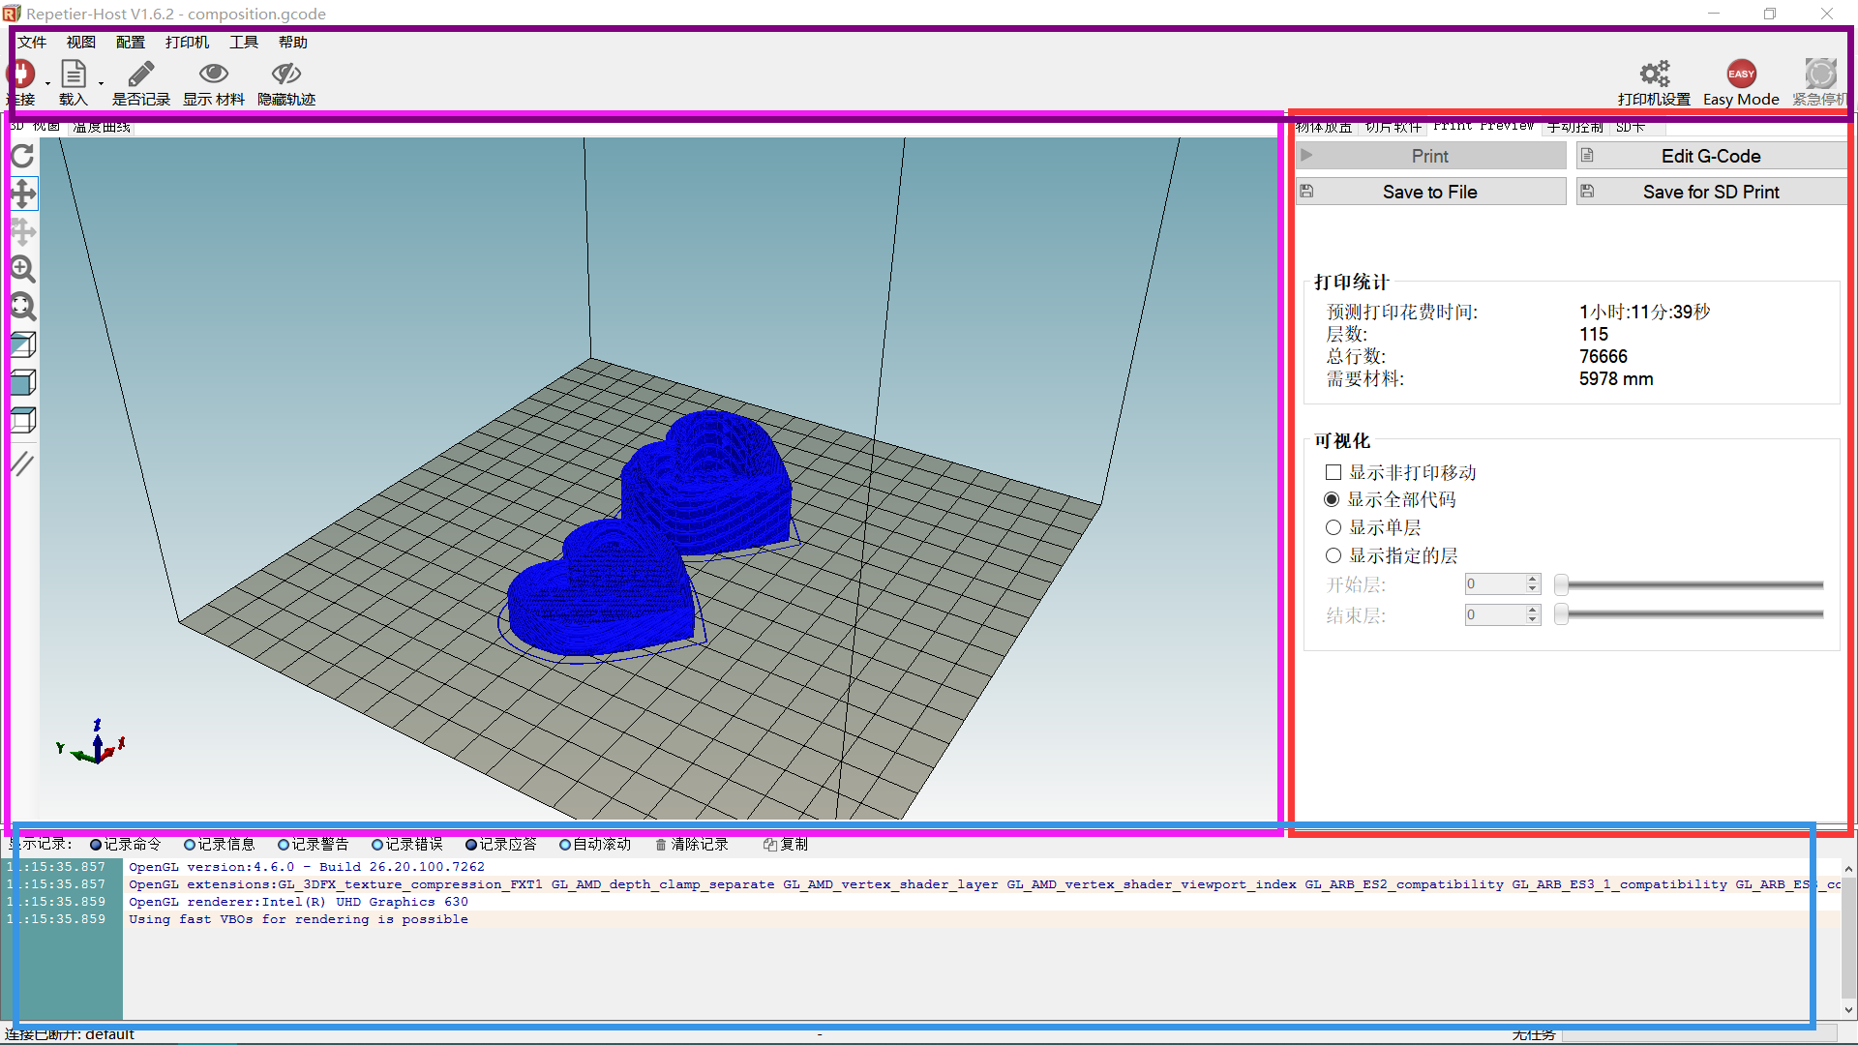The height and width of the screenshot is (1045, 1858).
Task: Toggle show filament eye icon (显示材料)
Action: click(x=213, y=75)
